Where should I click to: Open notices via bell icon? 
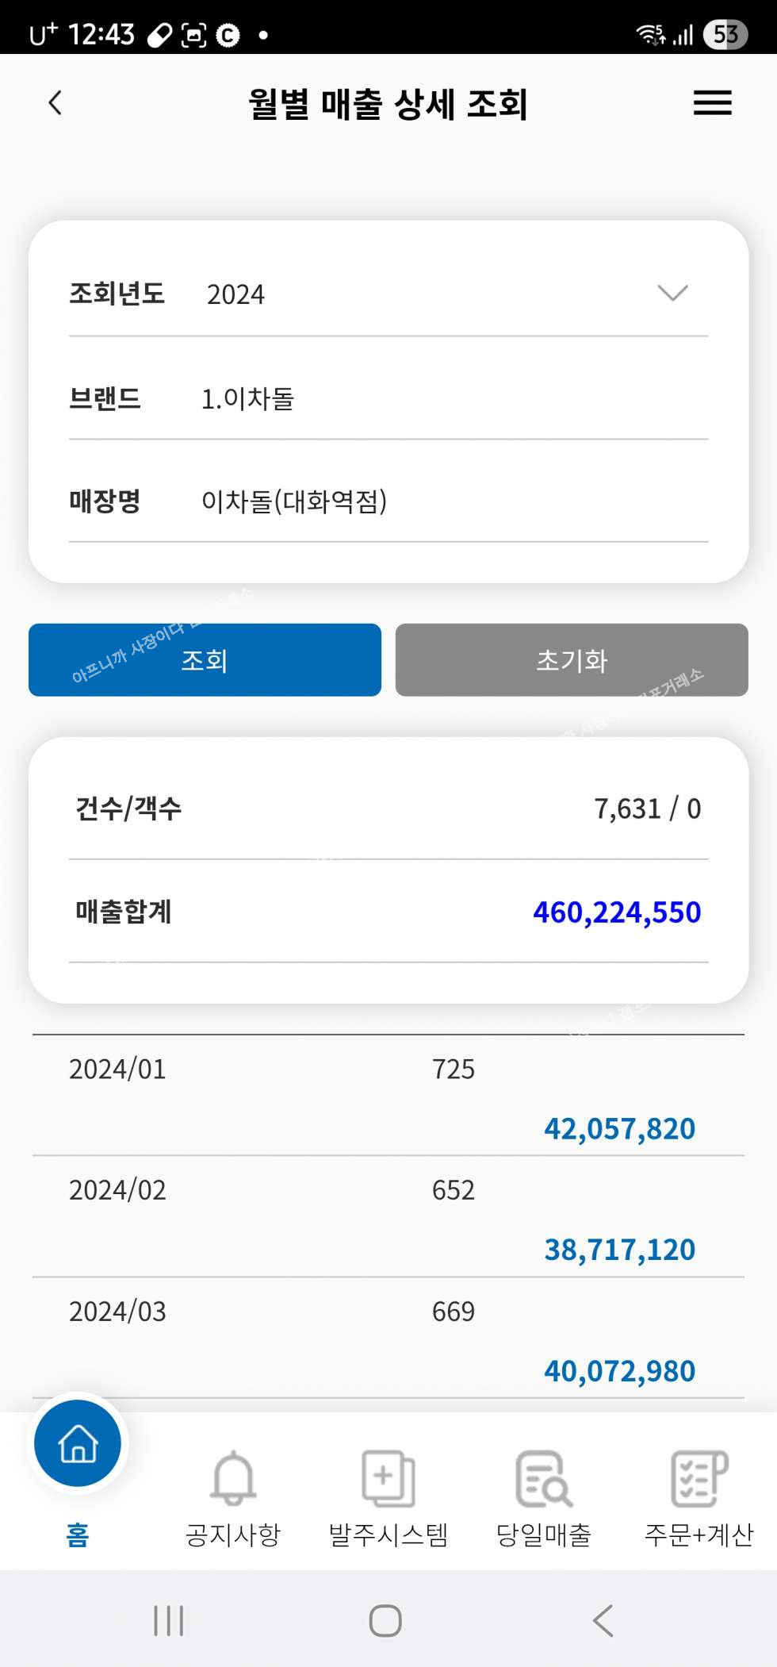point(233,1478)
